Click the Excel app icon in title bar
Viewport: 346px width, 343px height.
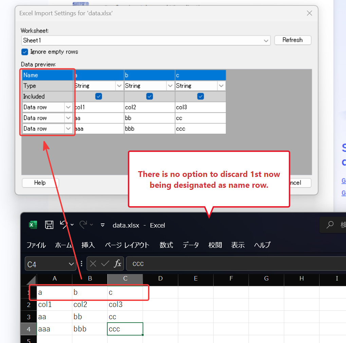coord(33,225)
